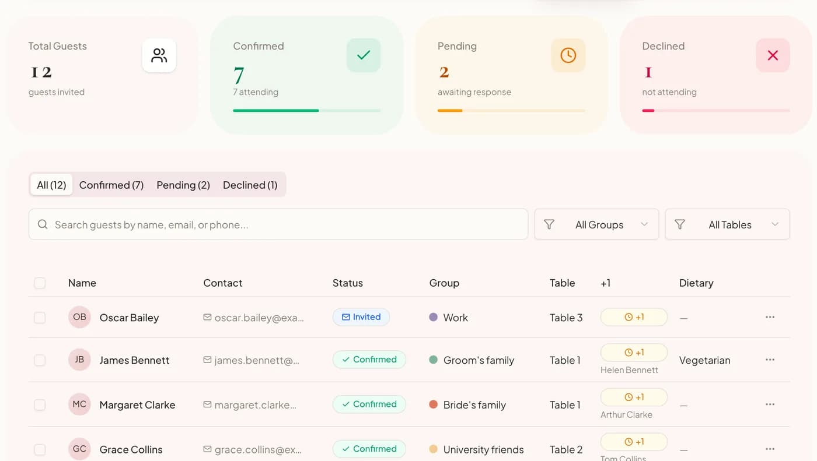Open row actions menu for James Bennett

(770, 360)
